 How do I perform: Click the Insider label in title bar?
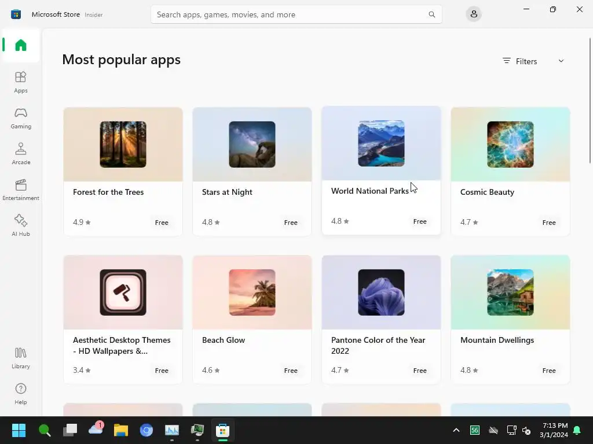point(94,14)
